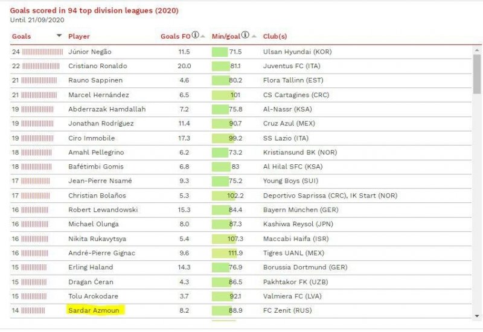Select player Rauno Sappinen
This screenshot has height=332, width=483.
(x=95, y=80)
